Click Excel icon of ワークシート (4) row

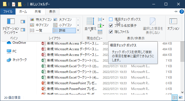point(44,78)
